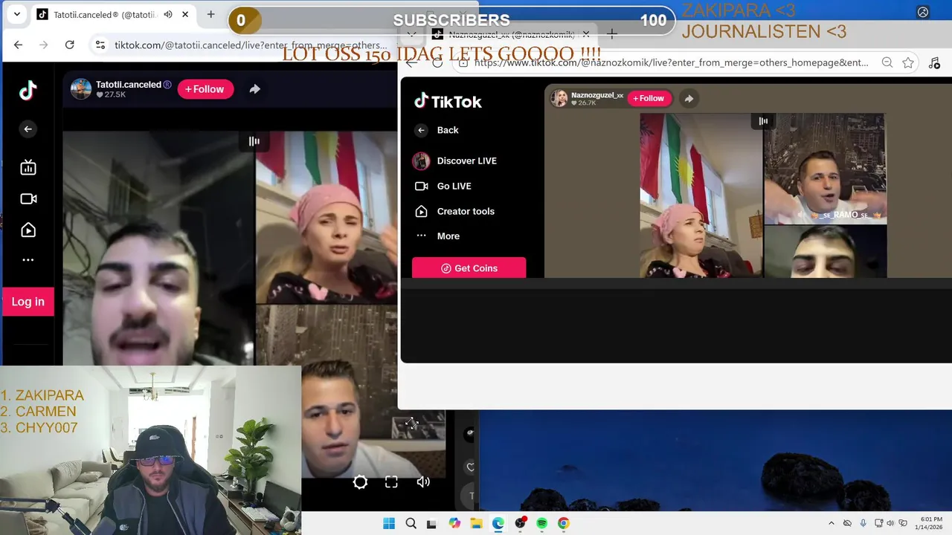This screenshot has width=952, height=535.
Task: Enter fullscreen on the left live player
Action: (x=391, y=482)
